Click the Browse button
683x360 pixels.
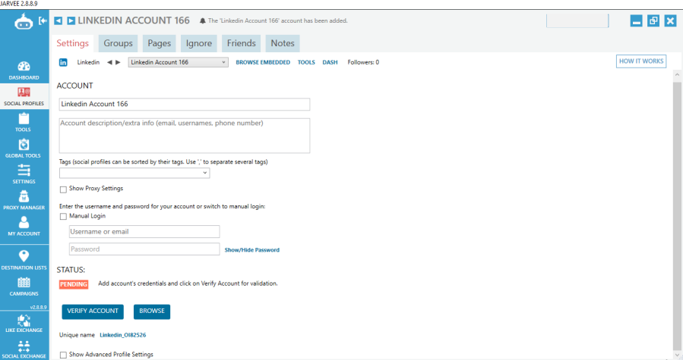(152, 311)
